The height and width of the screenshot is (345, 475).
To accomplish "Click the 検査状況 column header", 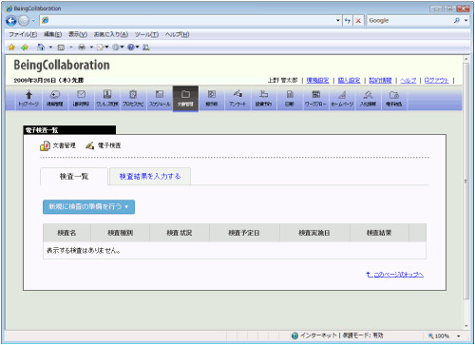I will coord(180,233).
